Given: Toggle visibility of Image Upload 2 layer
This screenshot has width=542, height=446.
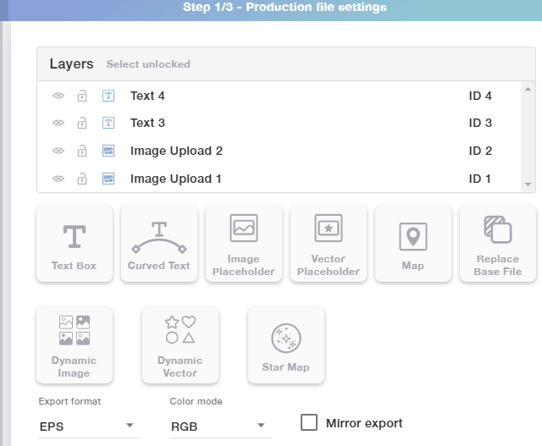Looking at the screenshot, I should pyautogui.click(x=58, y=151).
